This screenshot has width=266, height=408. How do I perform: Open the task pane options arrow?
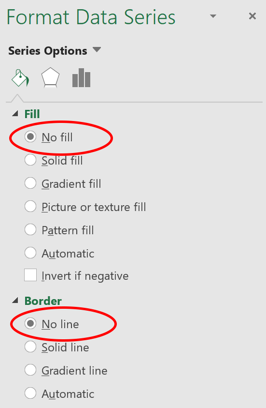(213, 16)
